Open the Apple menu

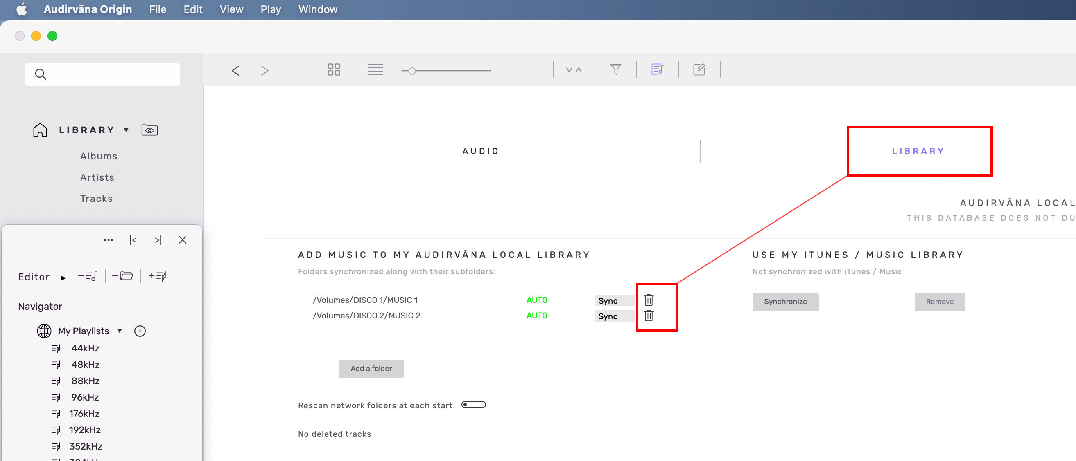pyautogui.click(x=22, y=9)
